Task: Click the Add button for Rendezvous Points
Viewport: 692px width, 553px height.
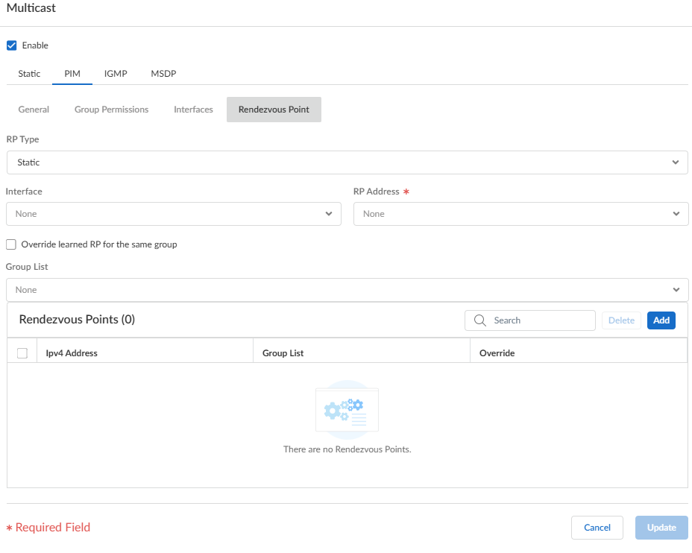Action: pyautogui.click(x=661, y=320)
